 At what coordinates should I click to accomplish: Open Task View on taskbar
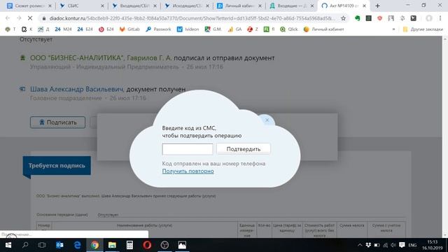click(x=42, y=245)
